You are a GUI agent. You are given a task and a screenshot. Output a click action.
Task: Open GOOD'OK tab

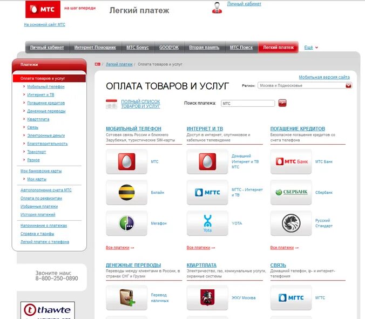coord(169,47)
